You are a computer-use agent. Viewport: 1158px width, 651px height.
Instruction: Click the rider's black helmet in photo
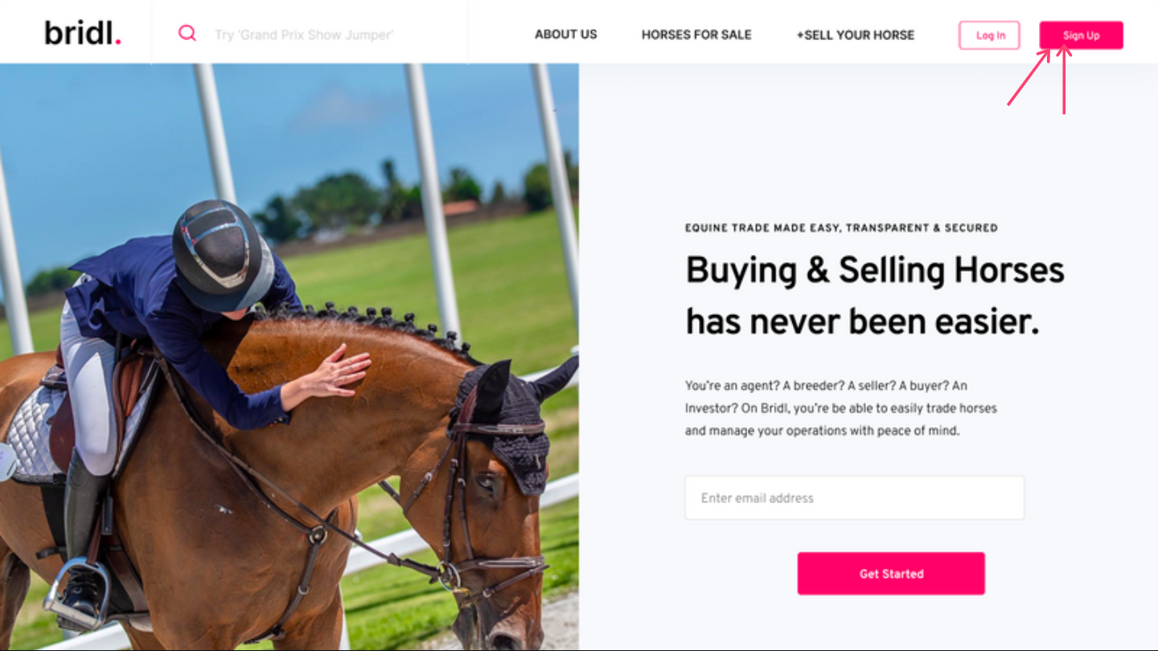click(x=223, y=256)
